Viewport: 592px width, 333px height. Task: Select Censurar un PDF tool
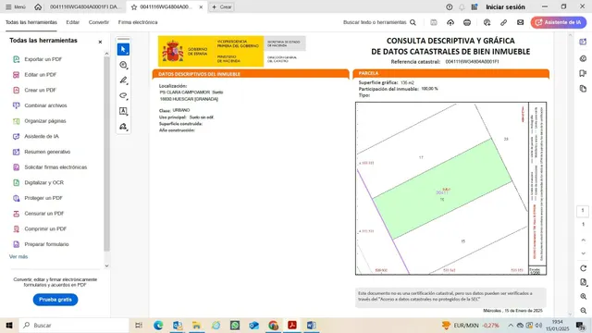38,214
